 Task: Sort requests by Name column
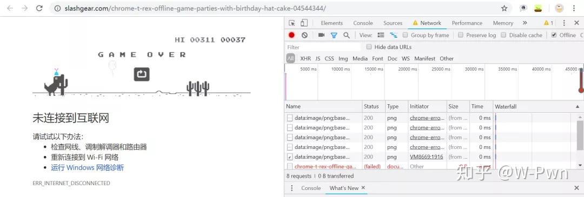point(324,107)
